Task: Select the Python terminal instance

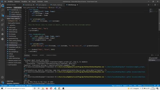Action: [154, 60]
